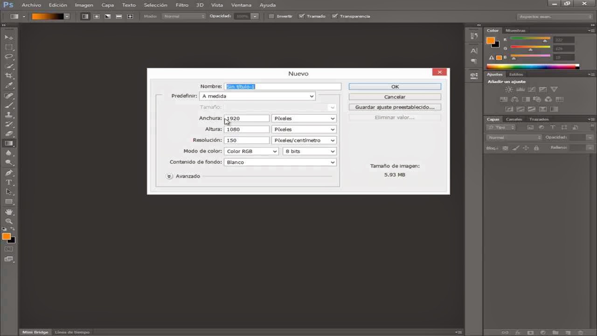
Task: Select the Crop tool
Action: 9,76
